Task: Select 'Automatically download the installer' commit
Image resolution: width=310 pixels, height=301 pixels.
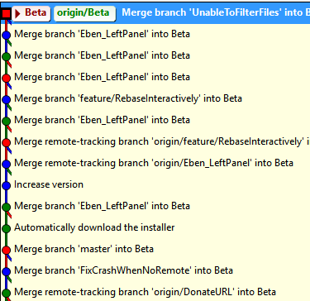Action: [94, 227]
